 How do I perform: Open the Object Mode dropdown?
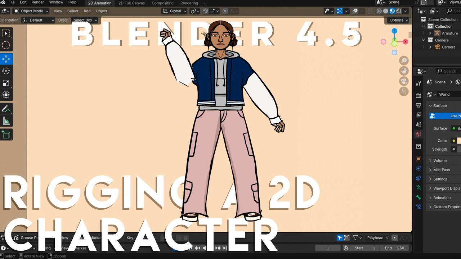pos(31,11)
